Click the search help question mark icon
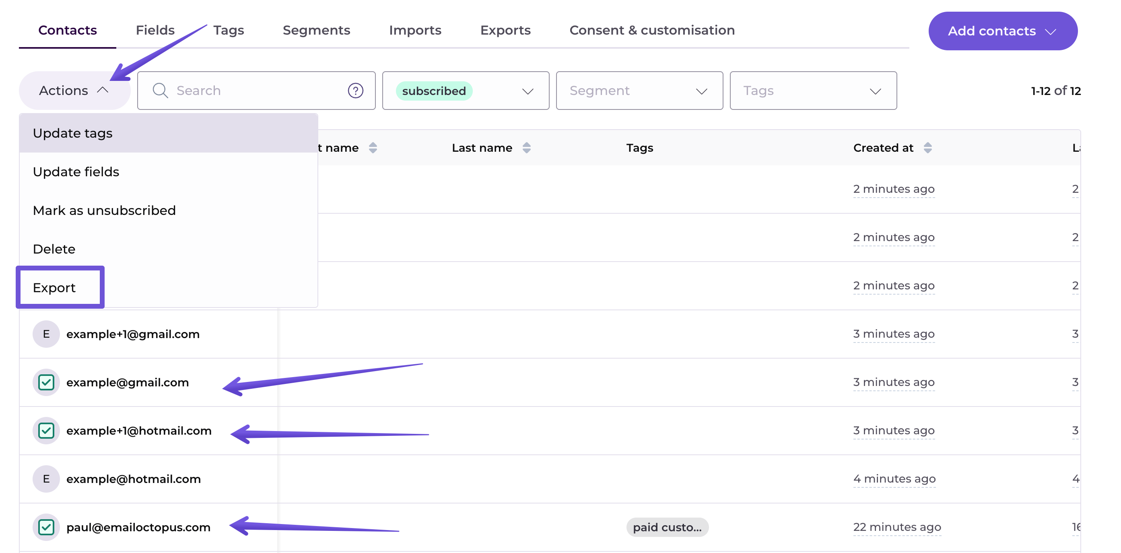 pyautogui.click(x=355, y=91)
